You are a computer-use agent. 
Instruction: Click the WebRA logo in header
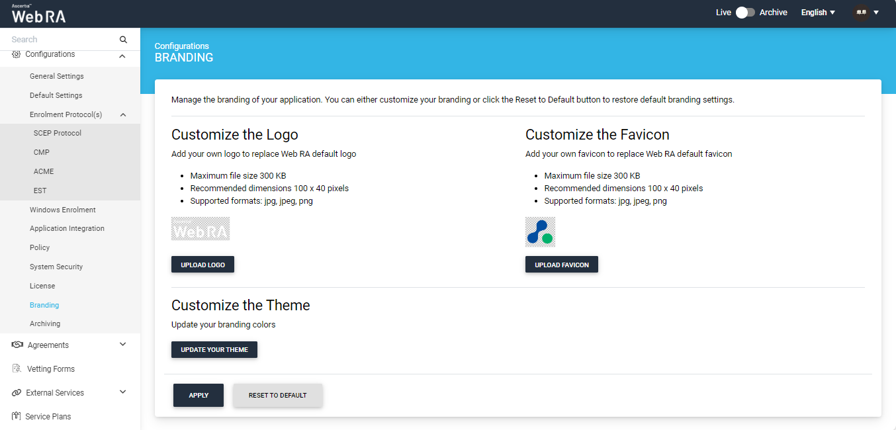click(39, 15)
